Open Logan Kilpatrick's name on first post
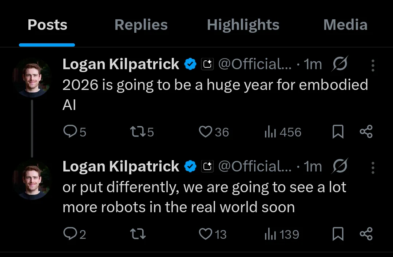This screenshot has height=257, width=393. point(121,64)
